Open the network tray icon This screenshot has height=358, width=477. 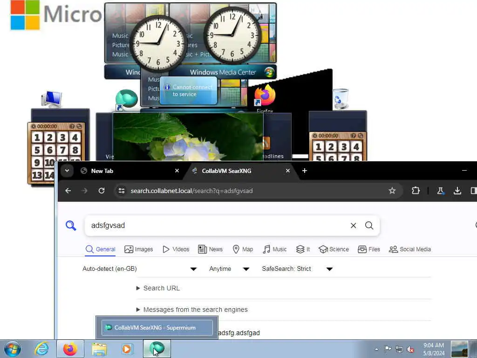pyautogui.click(x=399, y=349)
